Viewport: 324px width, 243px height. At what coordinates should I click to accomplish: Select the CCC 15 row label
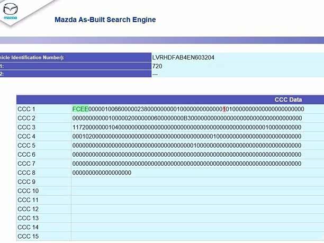pos(28,237)
